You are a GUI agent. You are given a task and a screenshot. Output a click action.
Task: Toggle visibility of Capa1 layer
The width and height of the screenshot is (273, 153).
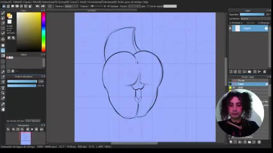point(230,28)
